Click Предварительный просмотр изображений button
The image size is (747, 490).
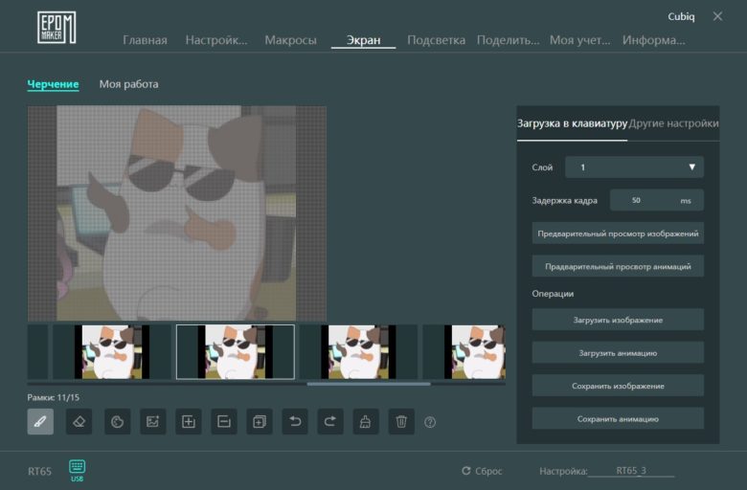point(618,234)
